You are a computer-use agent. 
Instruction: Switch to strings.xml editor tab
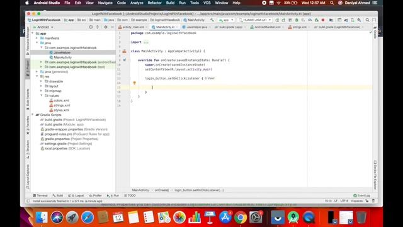pyautogui.click(x=299, y=27)
